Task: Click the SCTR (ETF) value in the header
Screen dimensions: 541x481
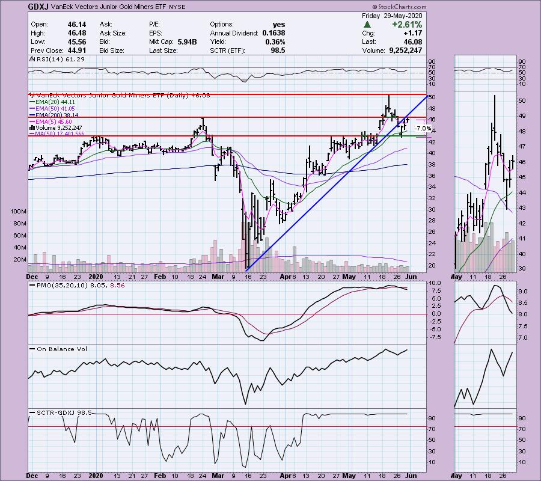Action: pos(278,51)
